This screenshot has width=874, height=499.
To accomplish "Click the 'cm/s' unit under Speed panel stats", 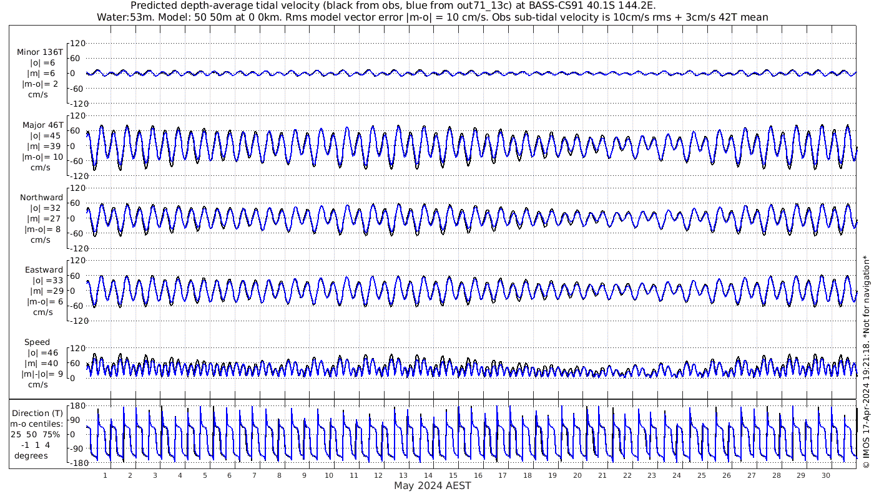I will [x=37, y=385].
